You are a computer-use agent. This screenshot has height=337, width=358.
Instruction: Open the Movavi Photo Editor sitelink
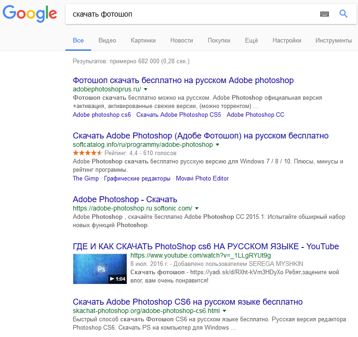pyautogui.click(x=202, y=179)
